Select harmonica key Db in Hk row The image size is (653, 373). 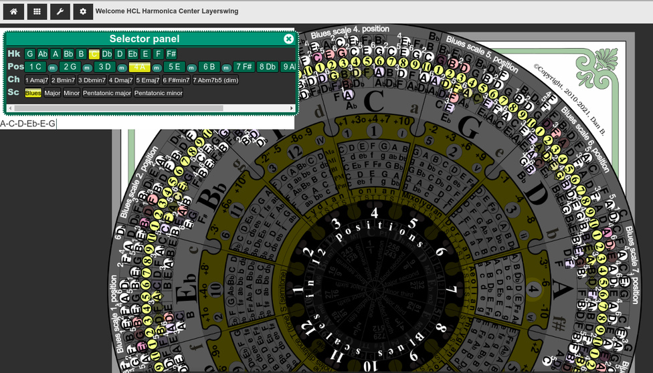(107, 54)
